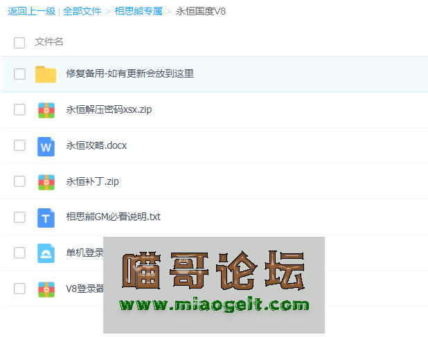
Task: Click the Word icon for 永恒攻略.docx
Action: pos(46,146)
